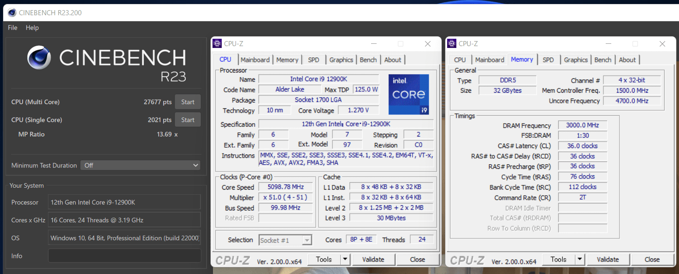Open Mainboard tab in right CPU-Z window

click(490, 60)
